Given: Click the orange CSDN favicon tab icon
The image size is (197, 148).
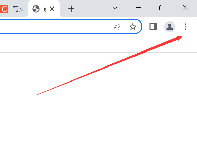Looking at the screenshot, I should (4, 9).
